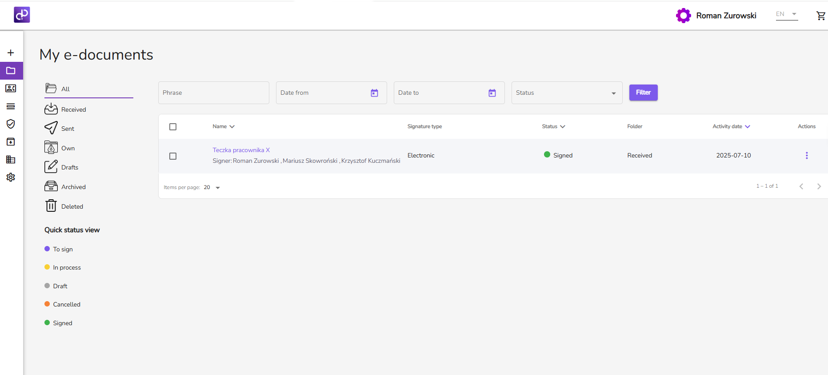
Task: Open the shopping cart icon
Action: point(820,16)
